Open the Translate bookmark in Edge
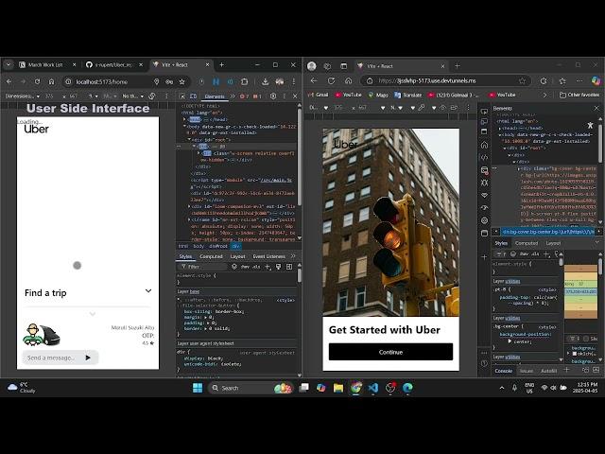Viewport: 605px width, 454px height. [x=407, y=95]
